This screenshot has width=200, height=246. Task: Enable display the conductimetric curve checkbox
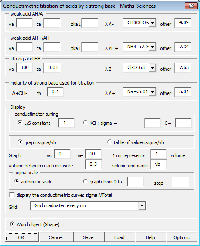coord(12,195)
